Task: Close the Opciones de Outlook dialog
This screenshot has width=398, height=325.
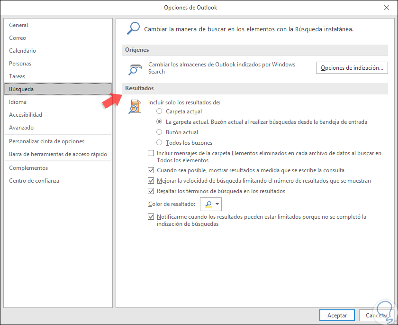Action: [x=387, y=8]
